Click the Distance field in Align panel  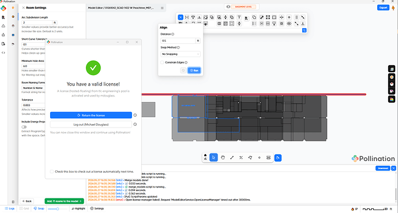click(178, 40)
